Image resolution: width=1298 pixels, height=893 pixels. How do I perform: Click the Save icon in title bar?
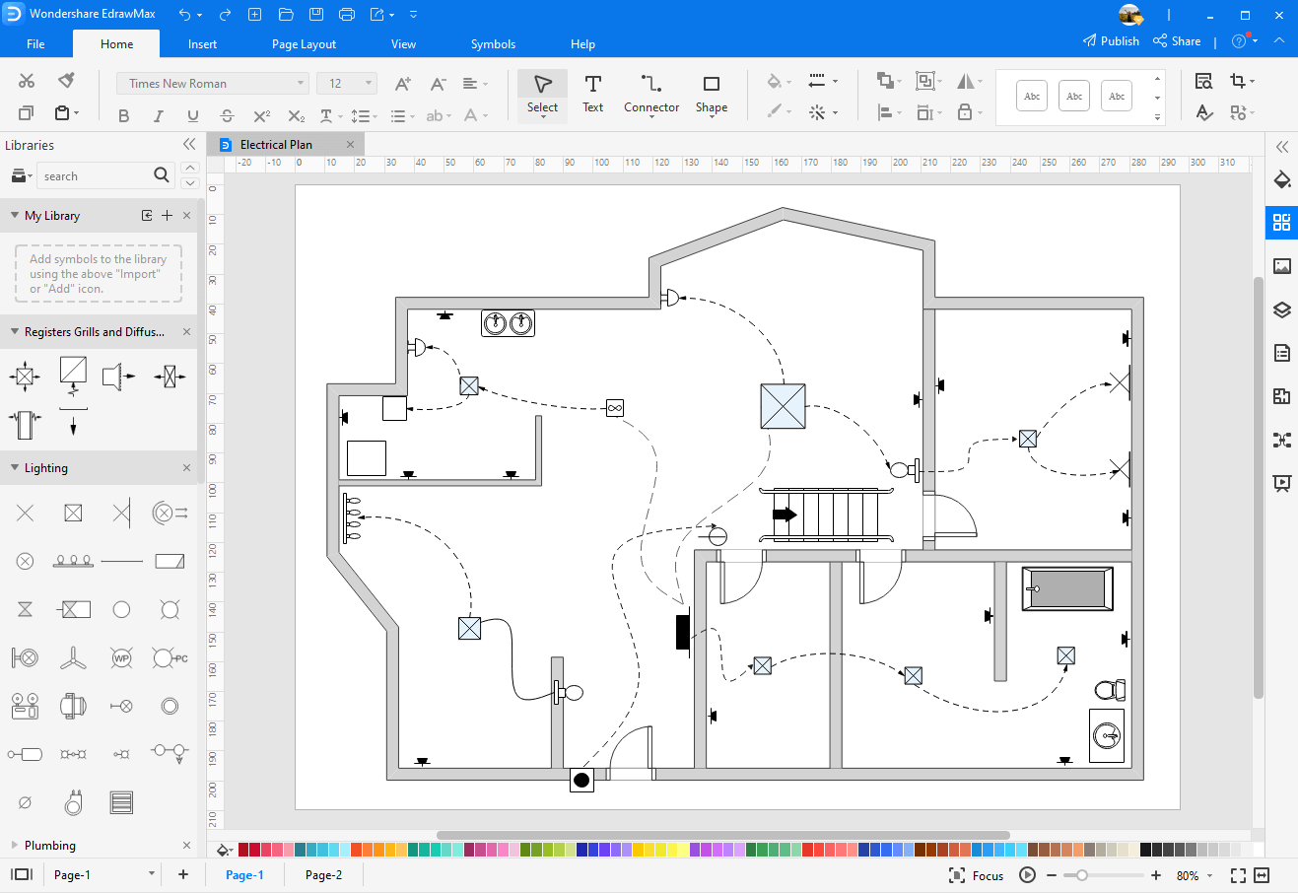[x=316, y=15]
